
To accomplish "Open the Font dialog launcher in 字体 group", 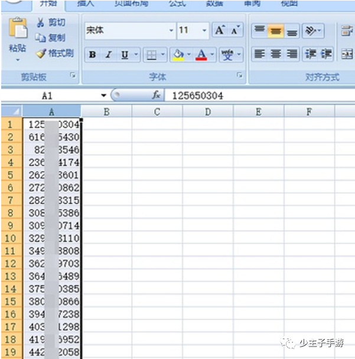I will pos(240,75).
